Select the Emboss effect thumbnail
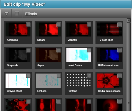 [x=48, y=80]
